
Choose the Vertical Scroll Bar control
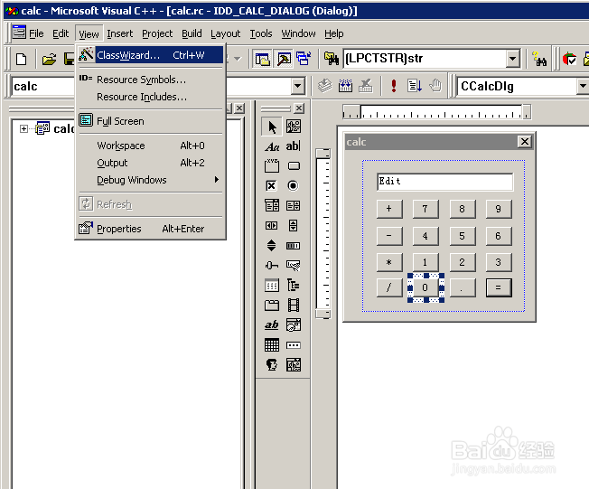pyautogui.click(x=294, y=226)
